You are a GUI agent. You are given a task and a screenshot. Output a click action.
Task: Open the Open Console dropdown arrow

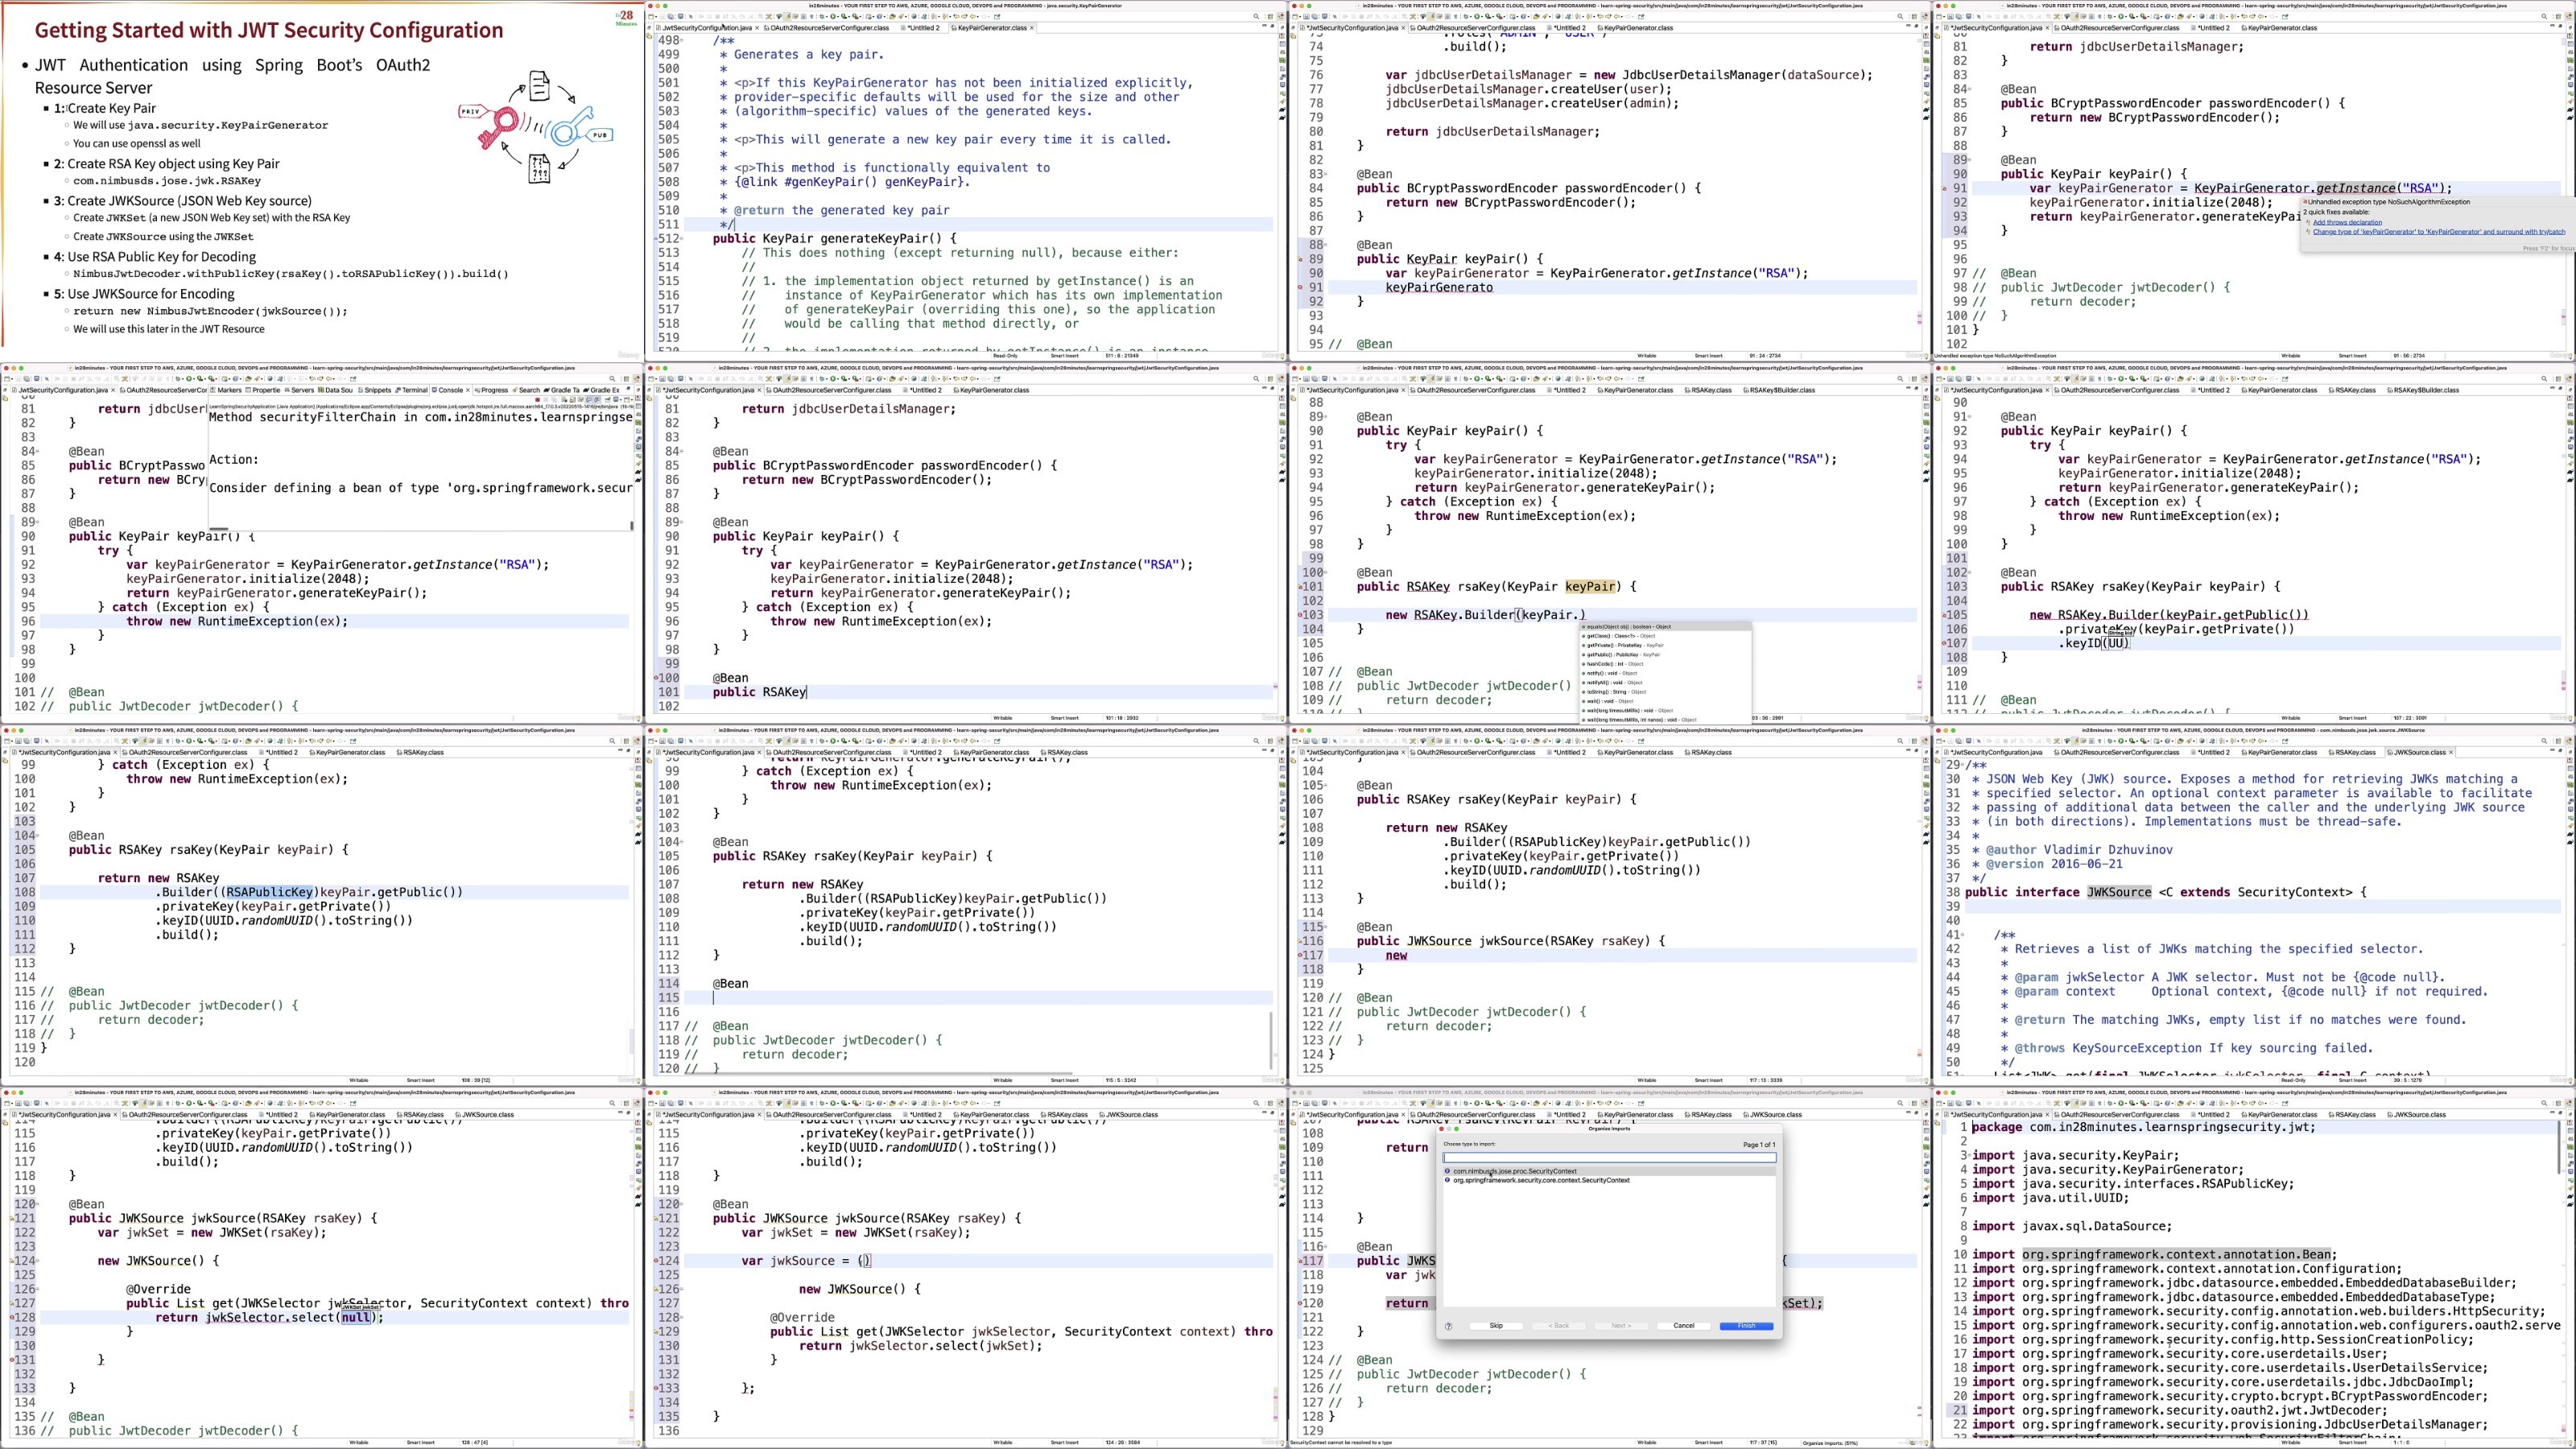click(x=633, y=400)
